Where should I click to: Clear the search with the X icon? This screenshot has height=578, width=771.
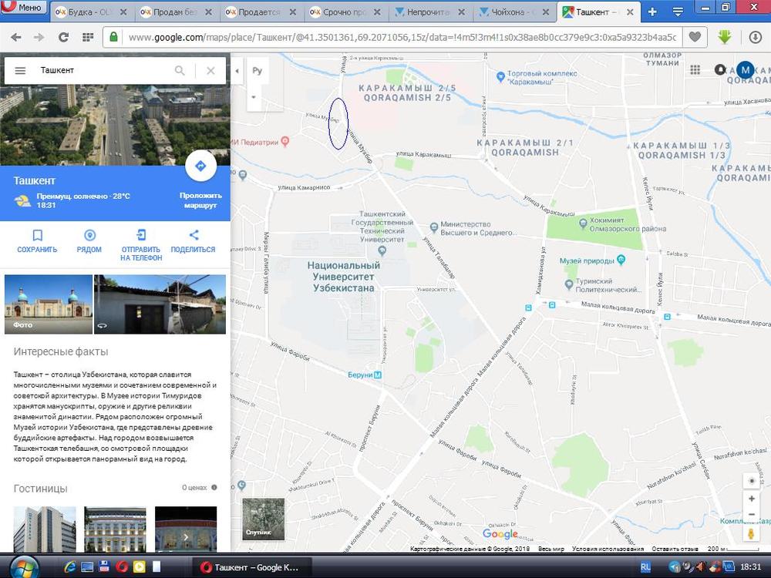pyautogui.click(x=210, y=70)
